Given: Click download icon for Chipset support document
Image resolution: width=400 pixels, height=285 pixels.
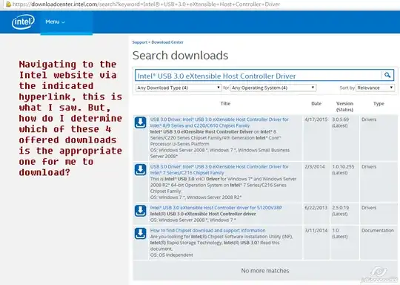Looking at the screenshot, I should pos(140,234).
